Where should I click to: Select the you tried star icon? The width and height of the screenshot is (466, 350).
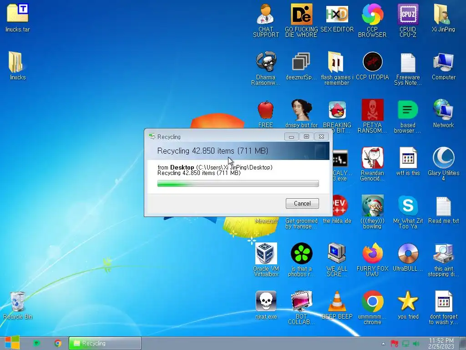pyautogui.click(x=408, y=306)
